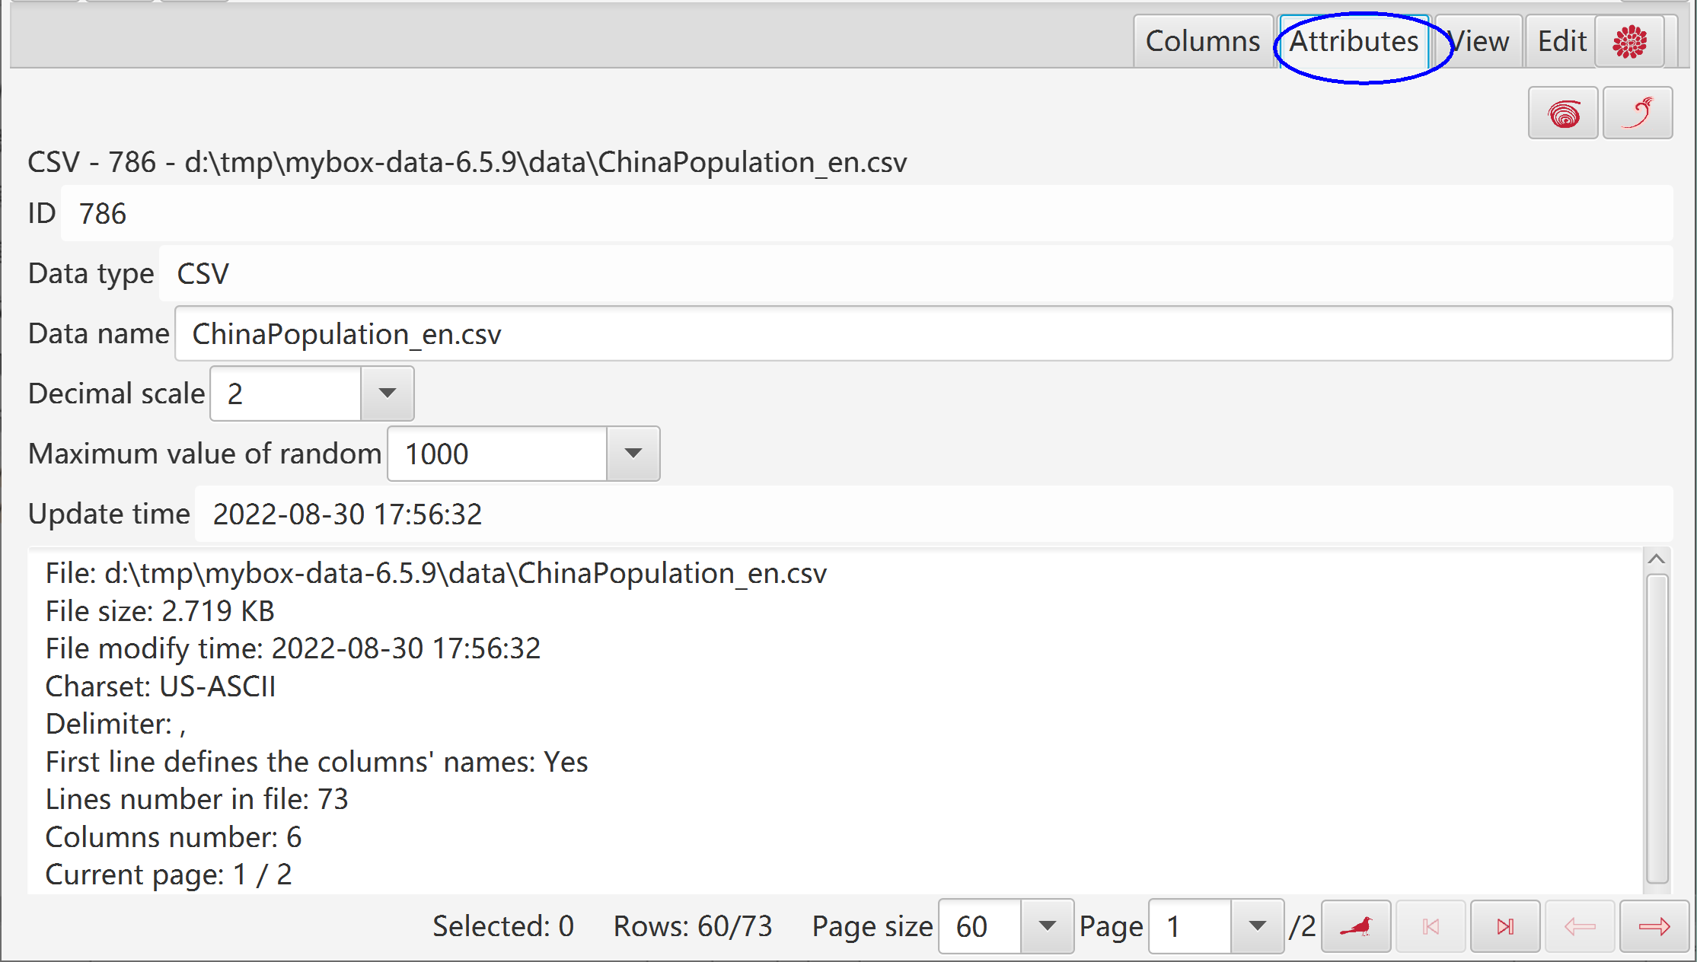The height and width of the screenshot is (962, 1697).
Task: Click the red flower icon tab
Action: [1629, 42]
